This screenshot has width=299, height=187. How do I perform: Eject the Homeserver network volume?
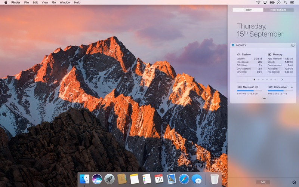pos(292,87)
